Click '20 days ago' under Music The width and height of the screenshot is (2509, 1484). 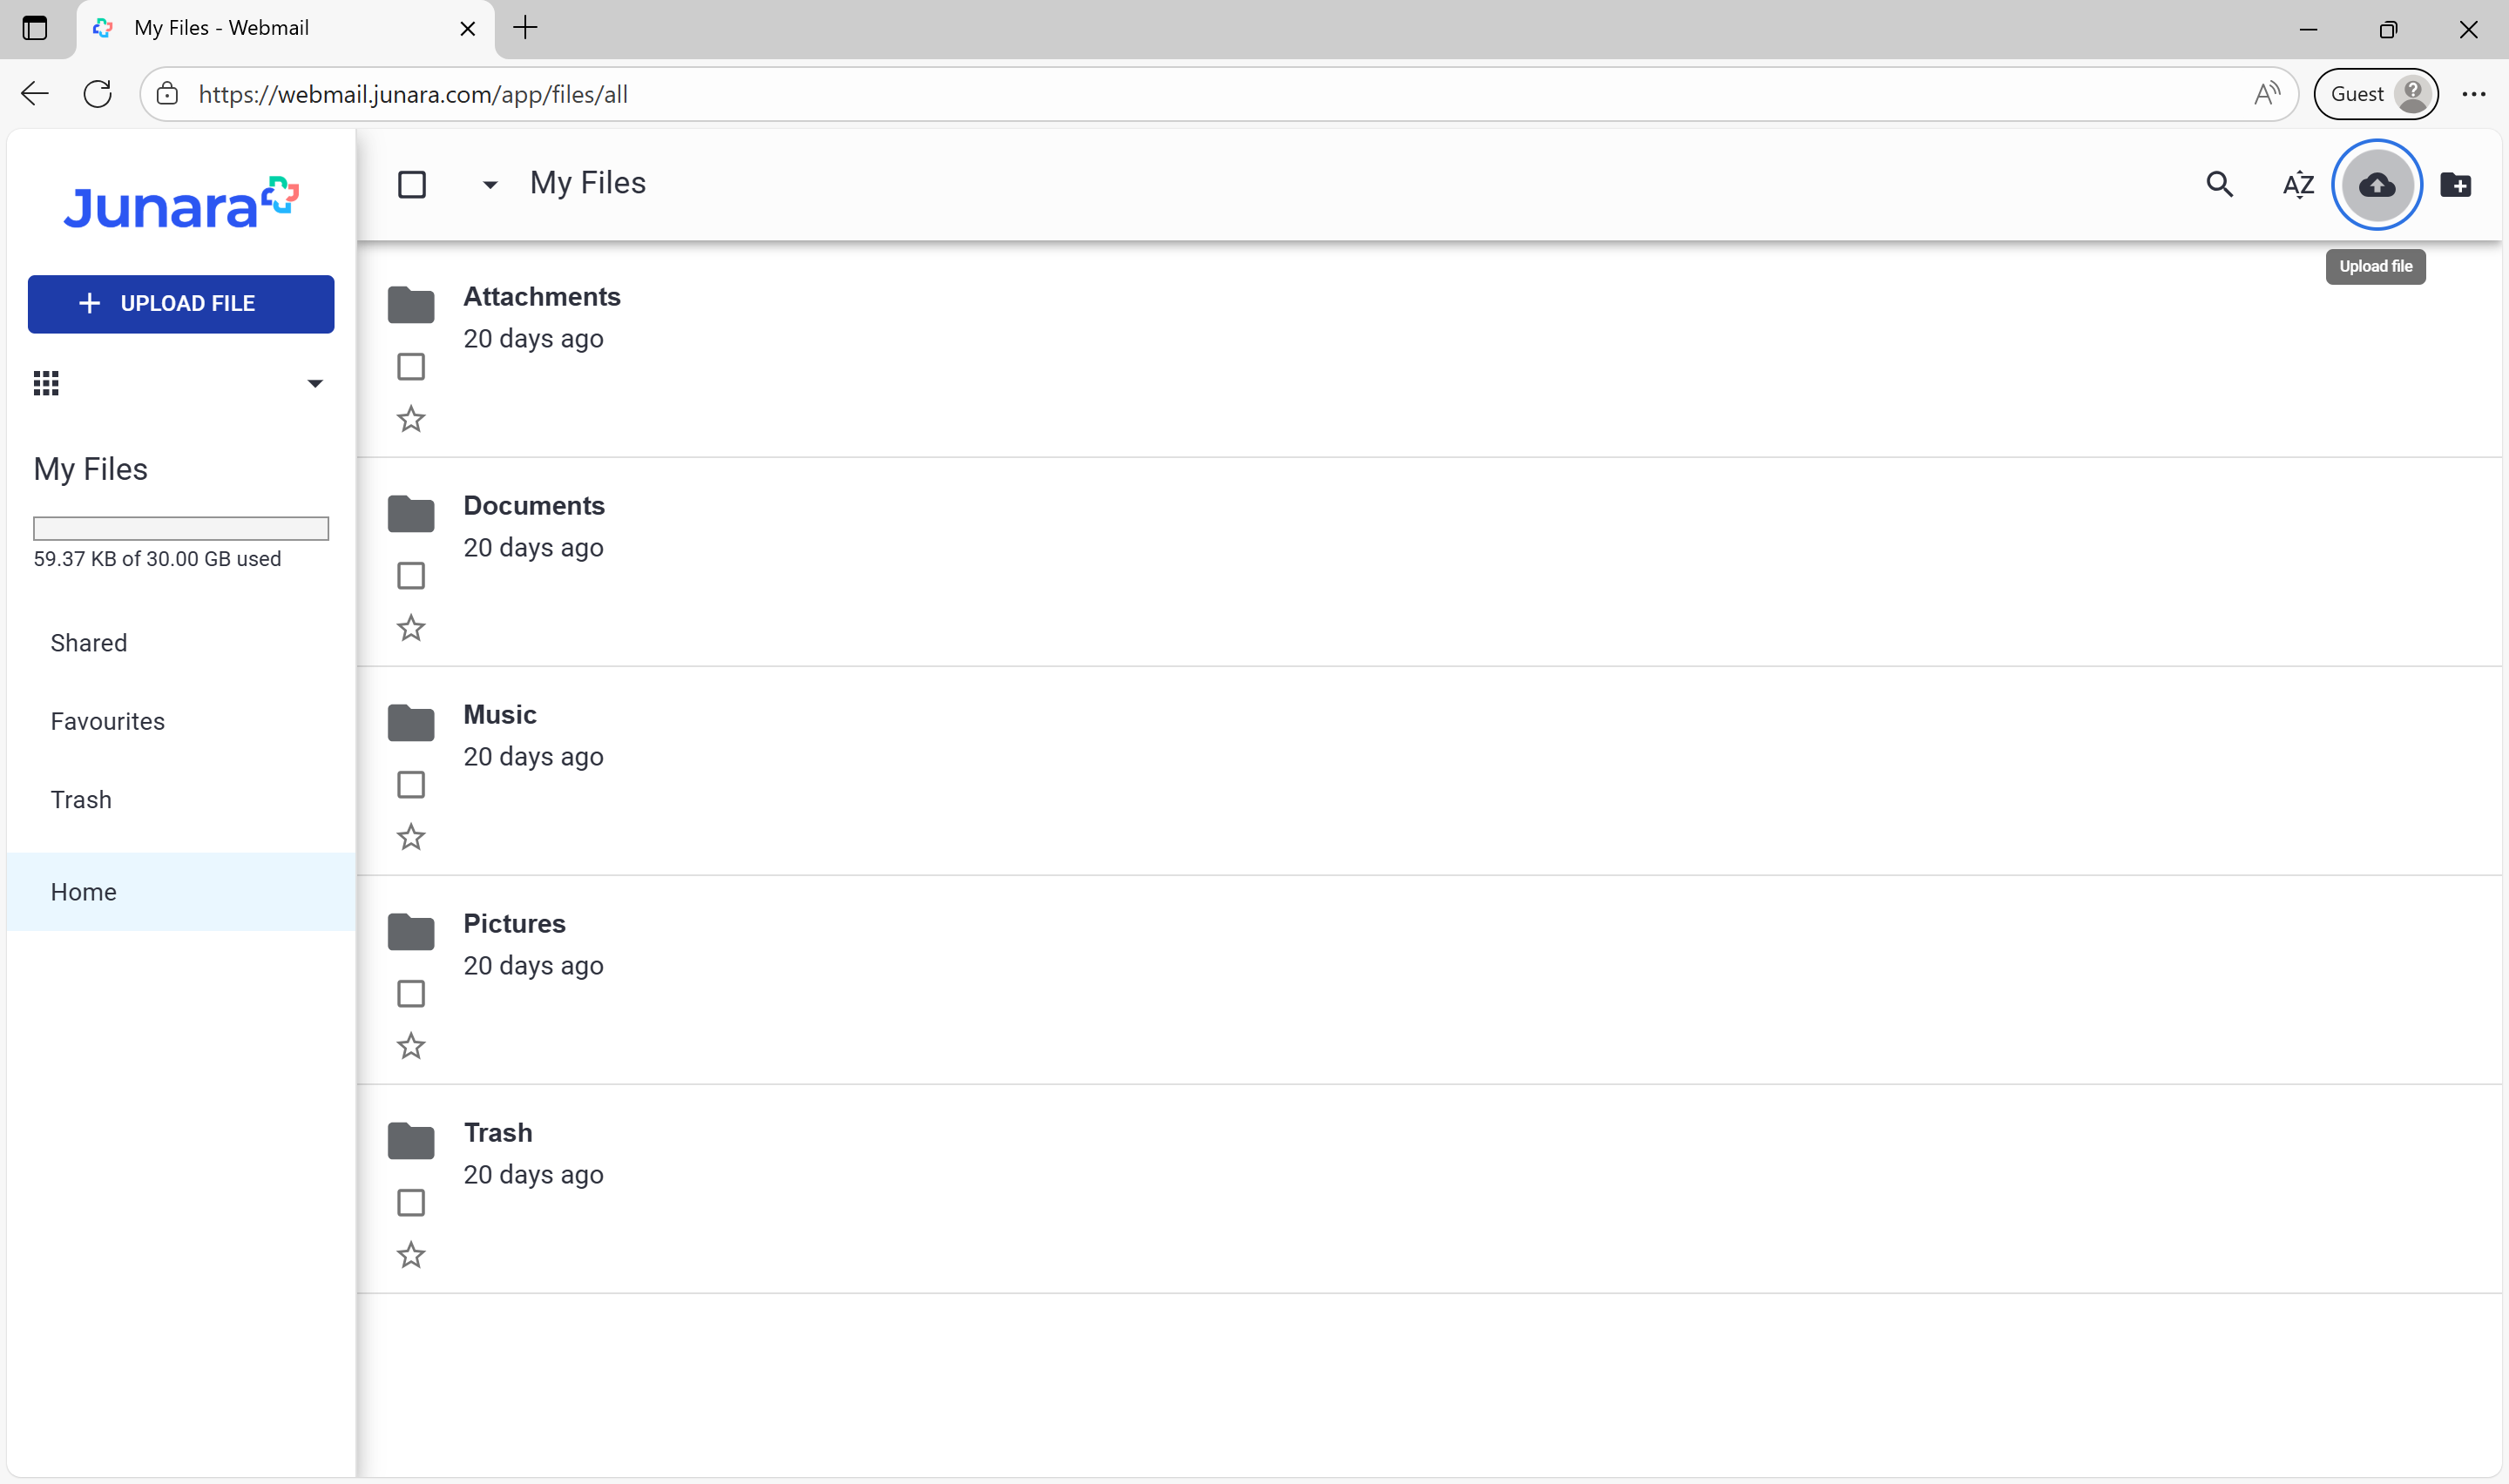(533, 757)
